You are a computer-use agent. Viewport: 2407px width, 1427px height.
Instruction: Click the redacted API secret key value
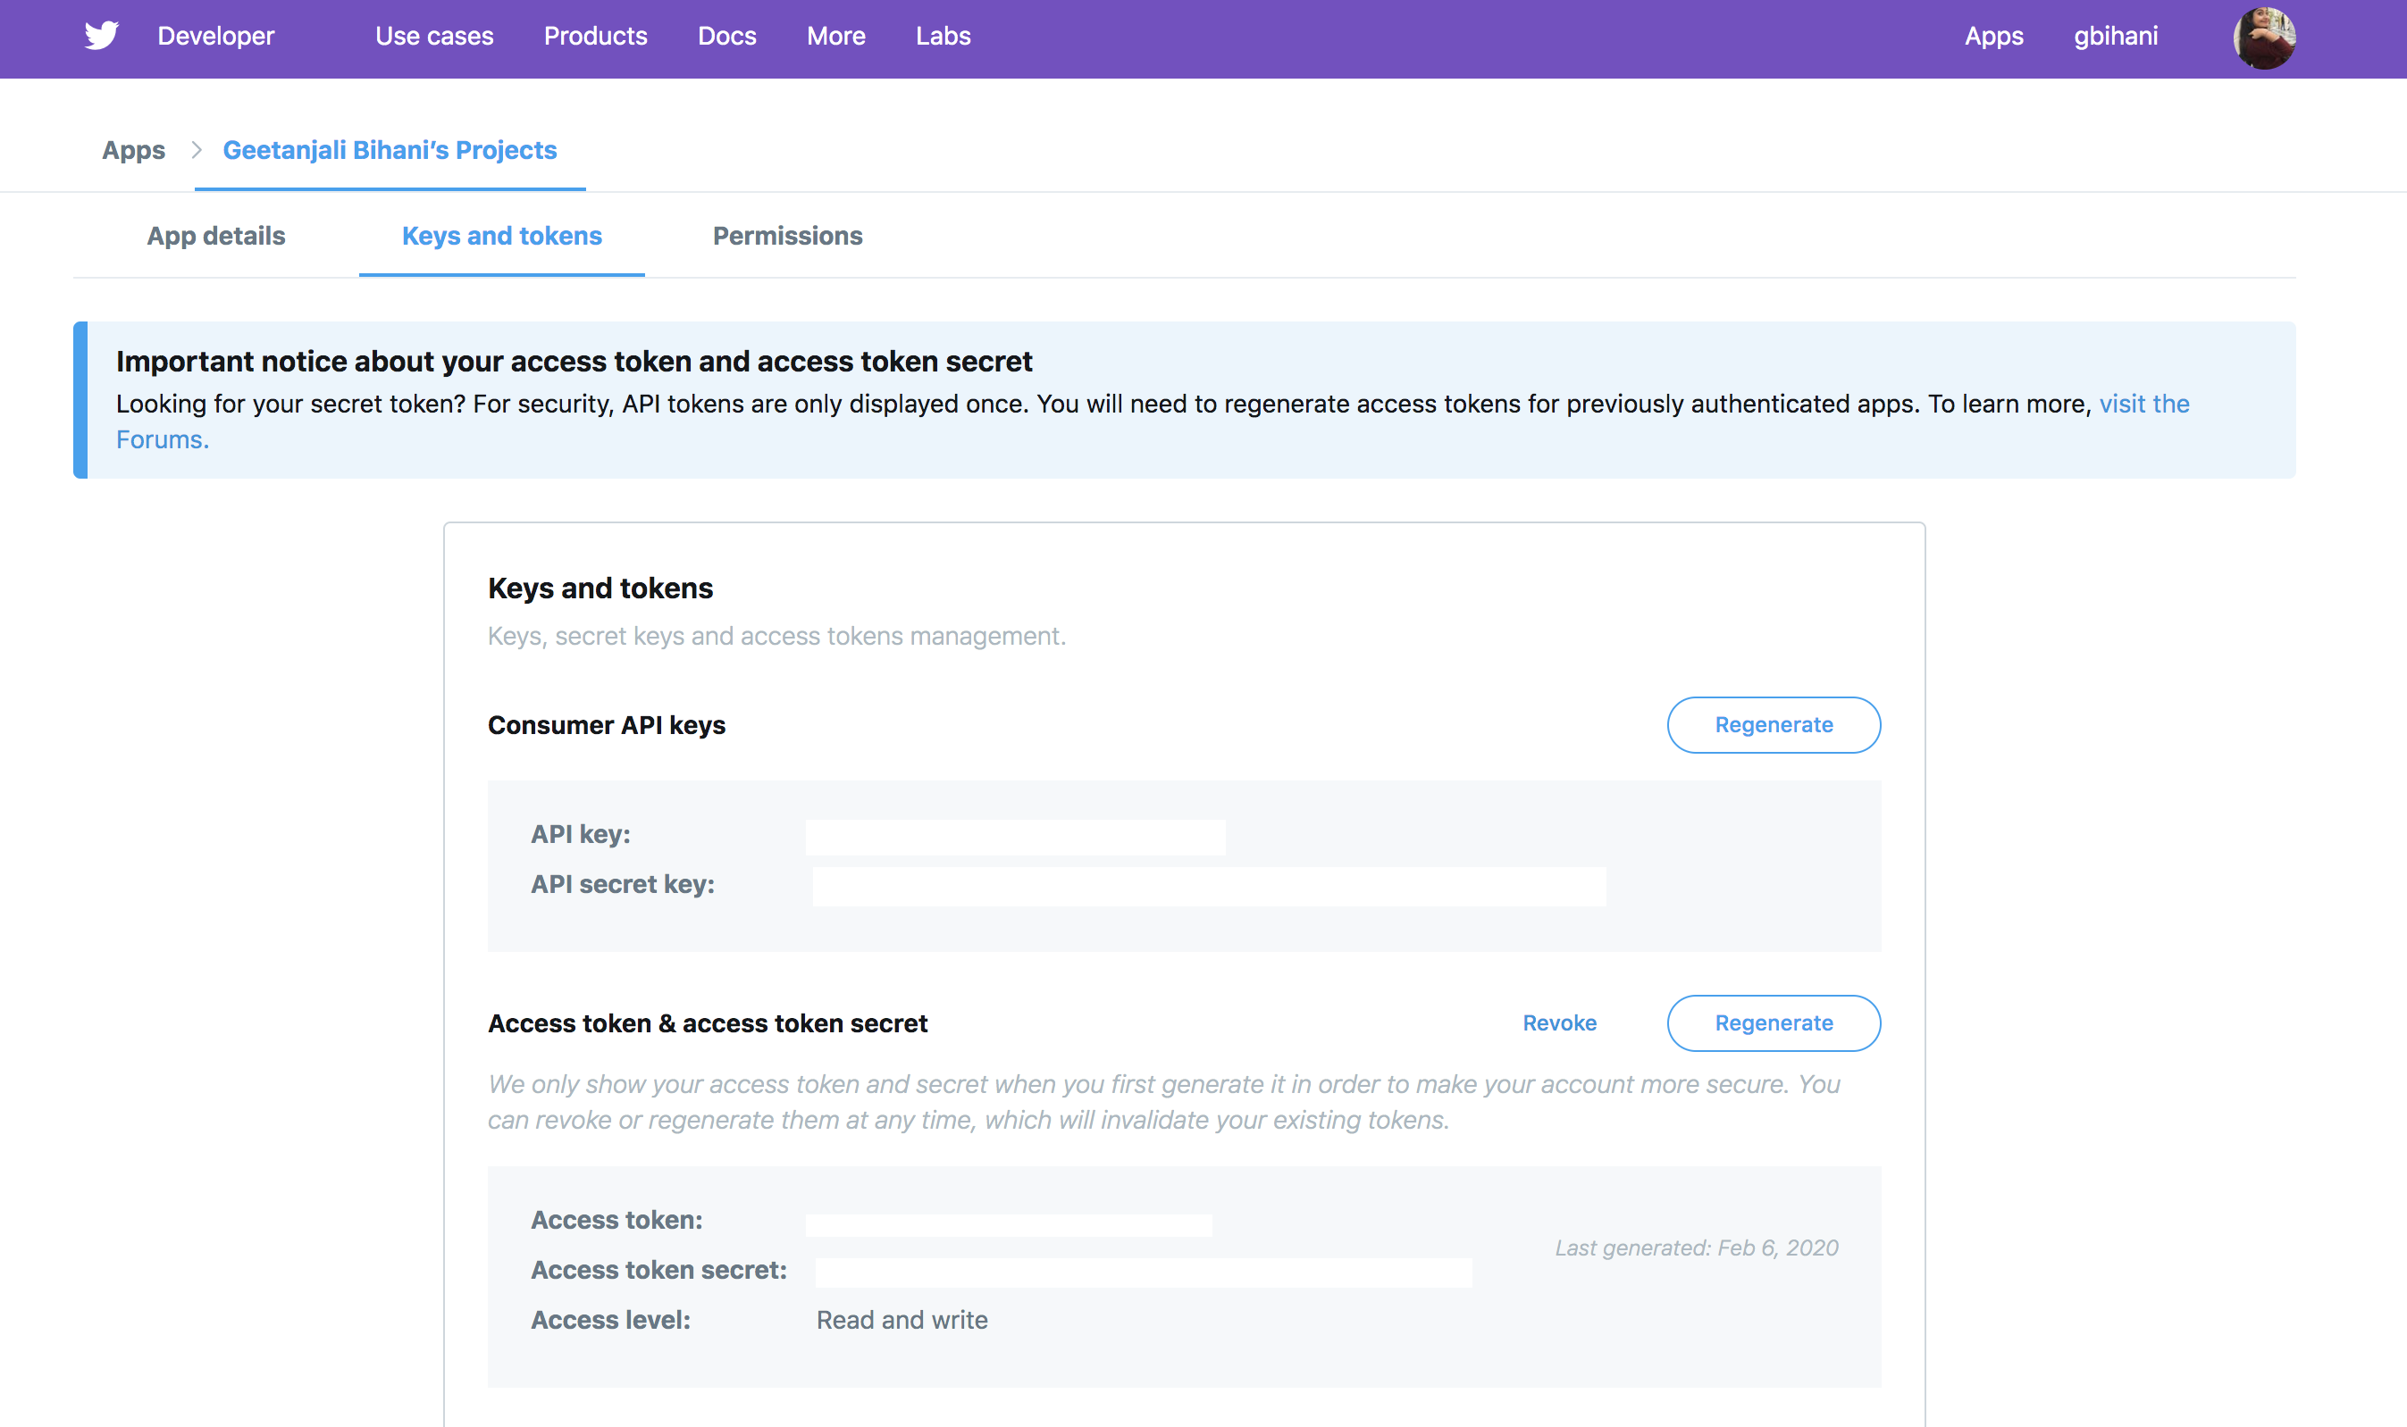tap(1209, 887)
